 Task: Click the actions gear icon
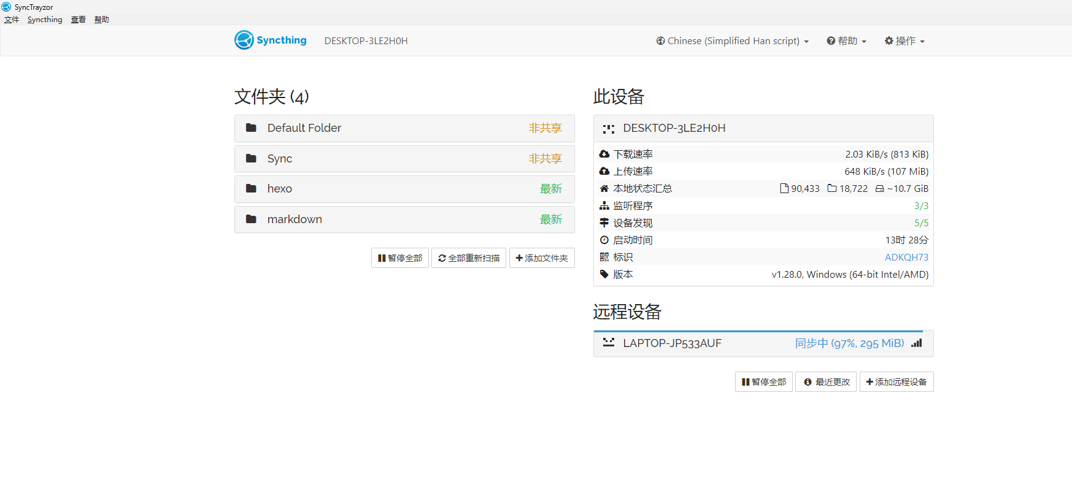pos(889,40)
